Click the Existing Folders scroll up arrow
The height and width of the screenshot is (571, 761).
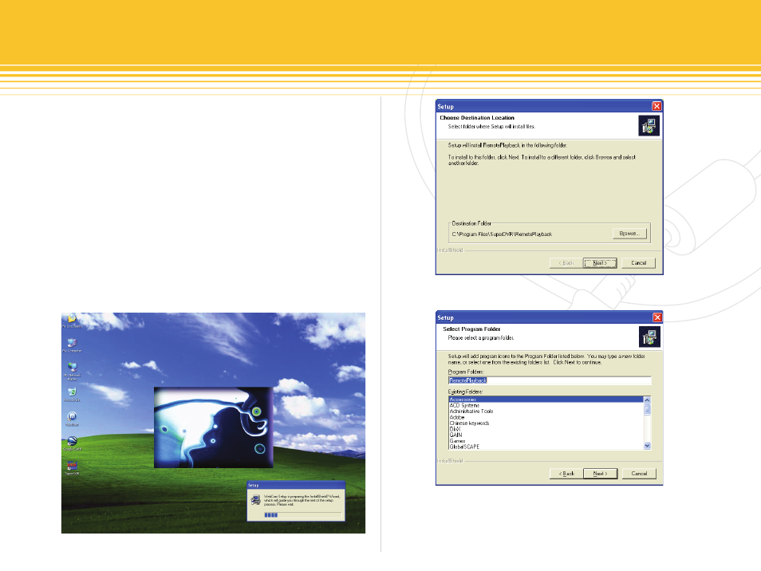[x=647, y=400]
